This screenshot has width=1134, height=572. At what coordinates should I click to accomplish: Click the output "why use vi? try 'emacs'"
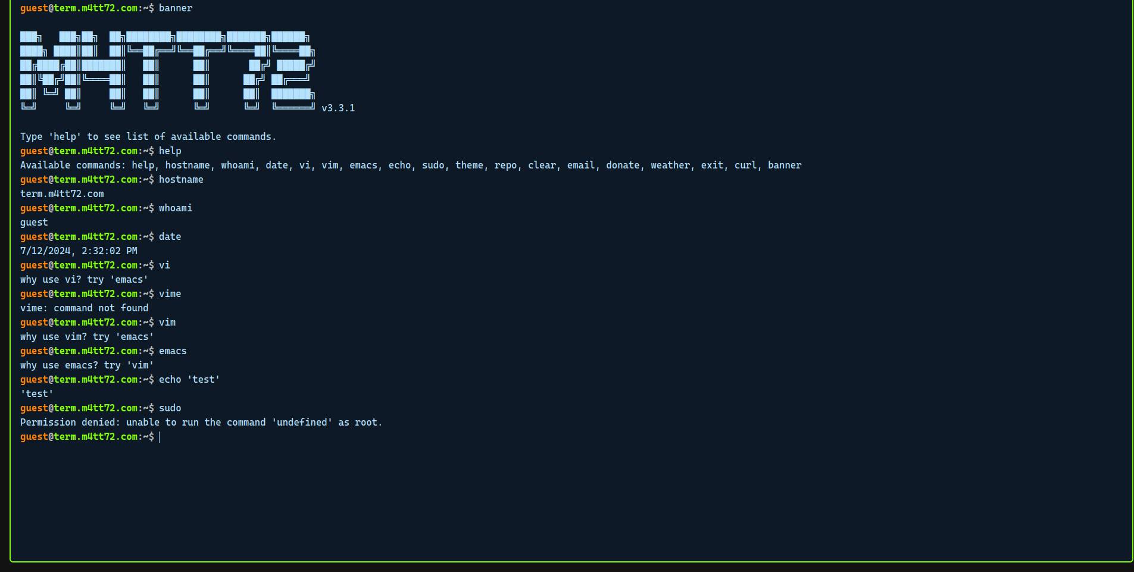coord(84,280)
